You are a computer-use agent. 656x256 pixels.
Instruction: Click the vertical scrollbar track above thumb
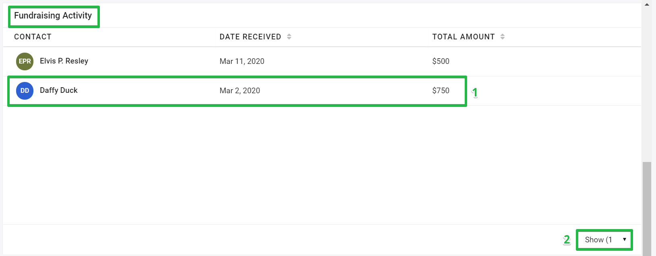tap(647, 84)
